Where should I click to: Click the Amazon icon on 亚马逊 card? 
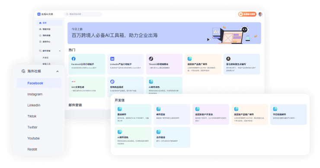(x=228, y=59)
